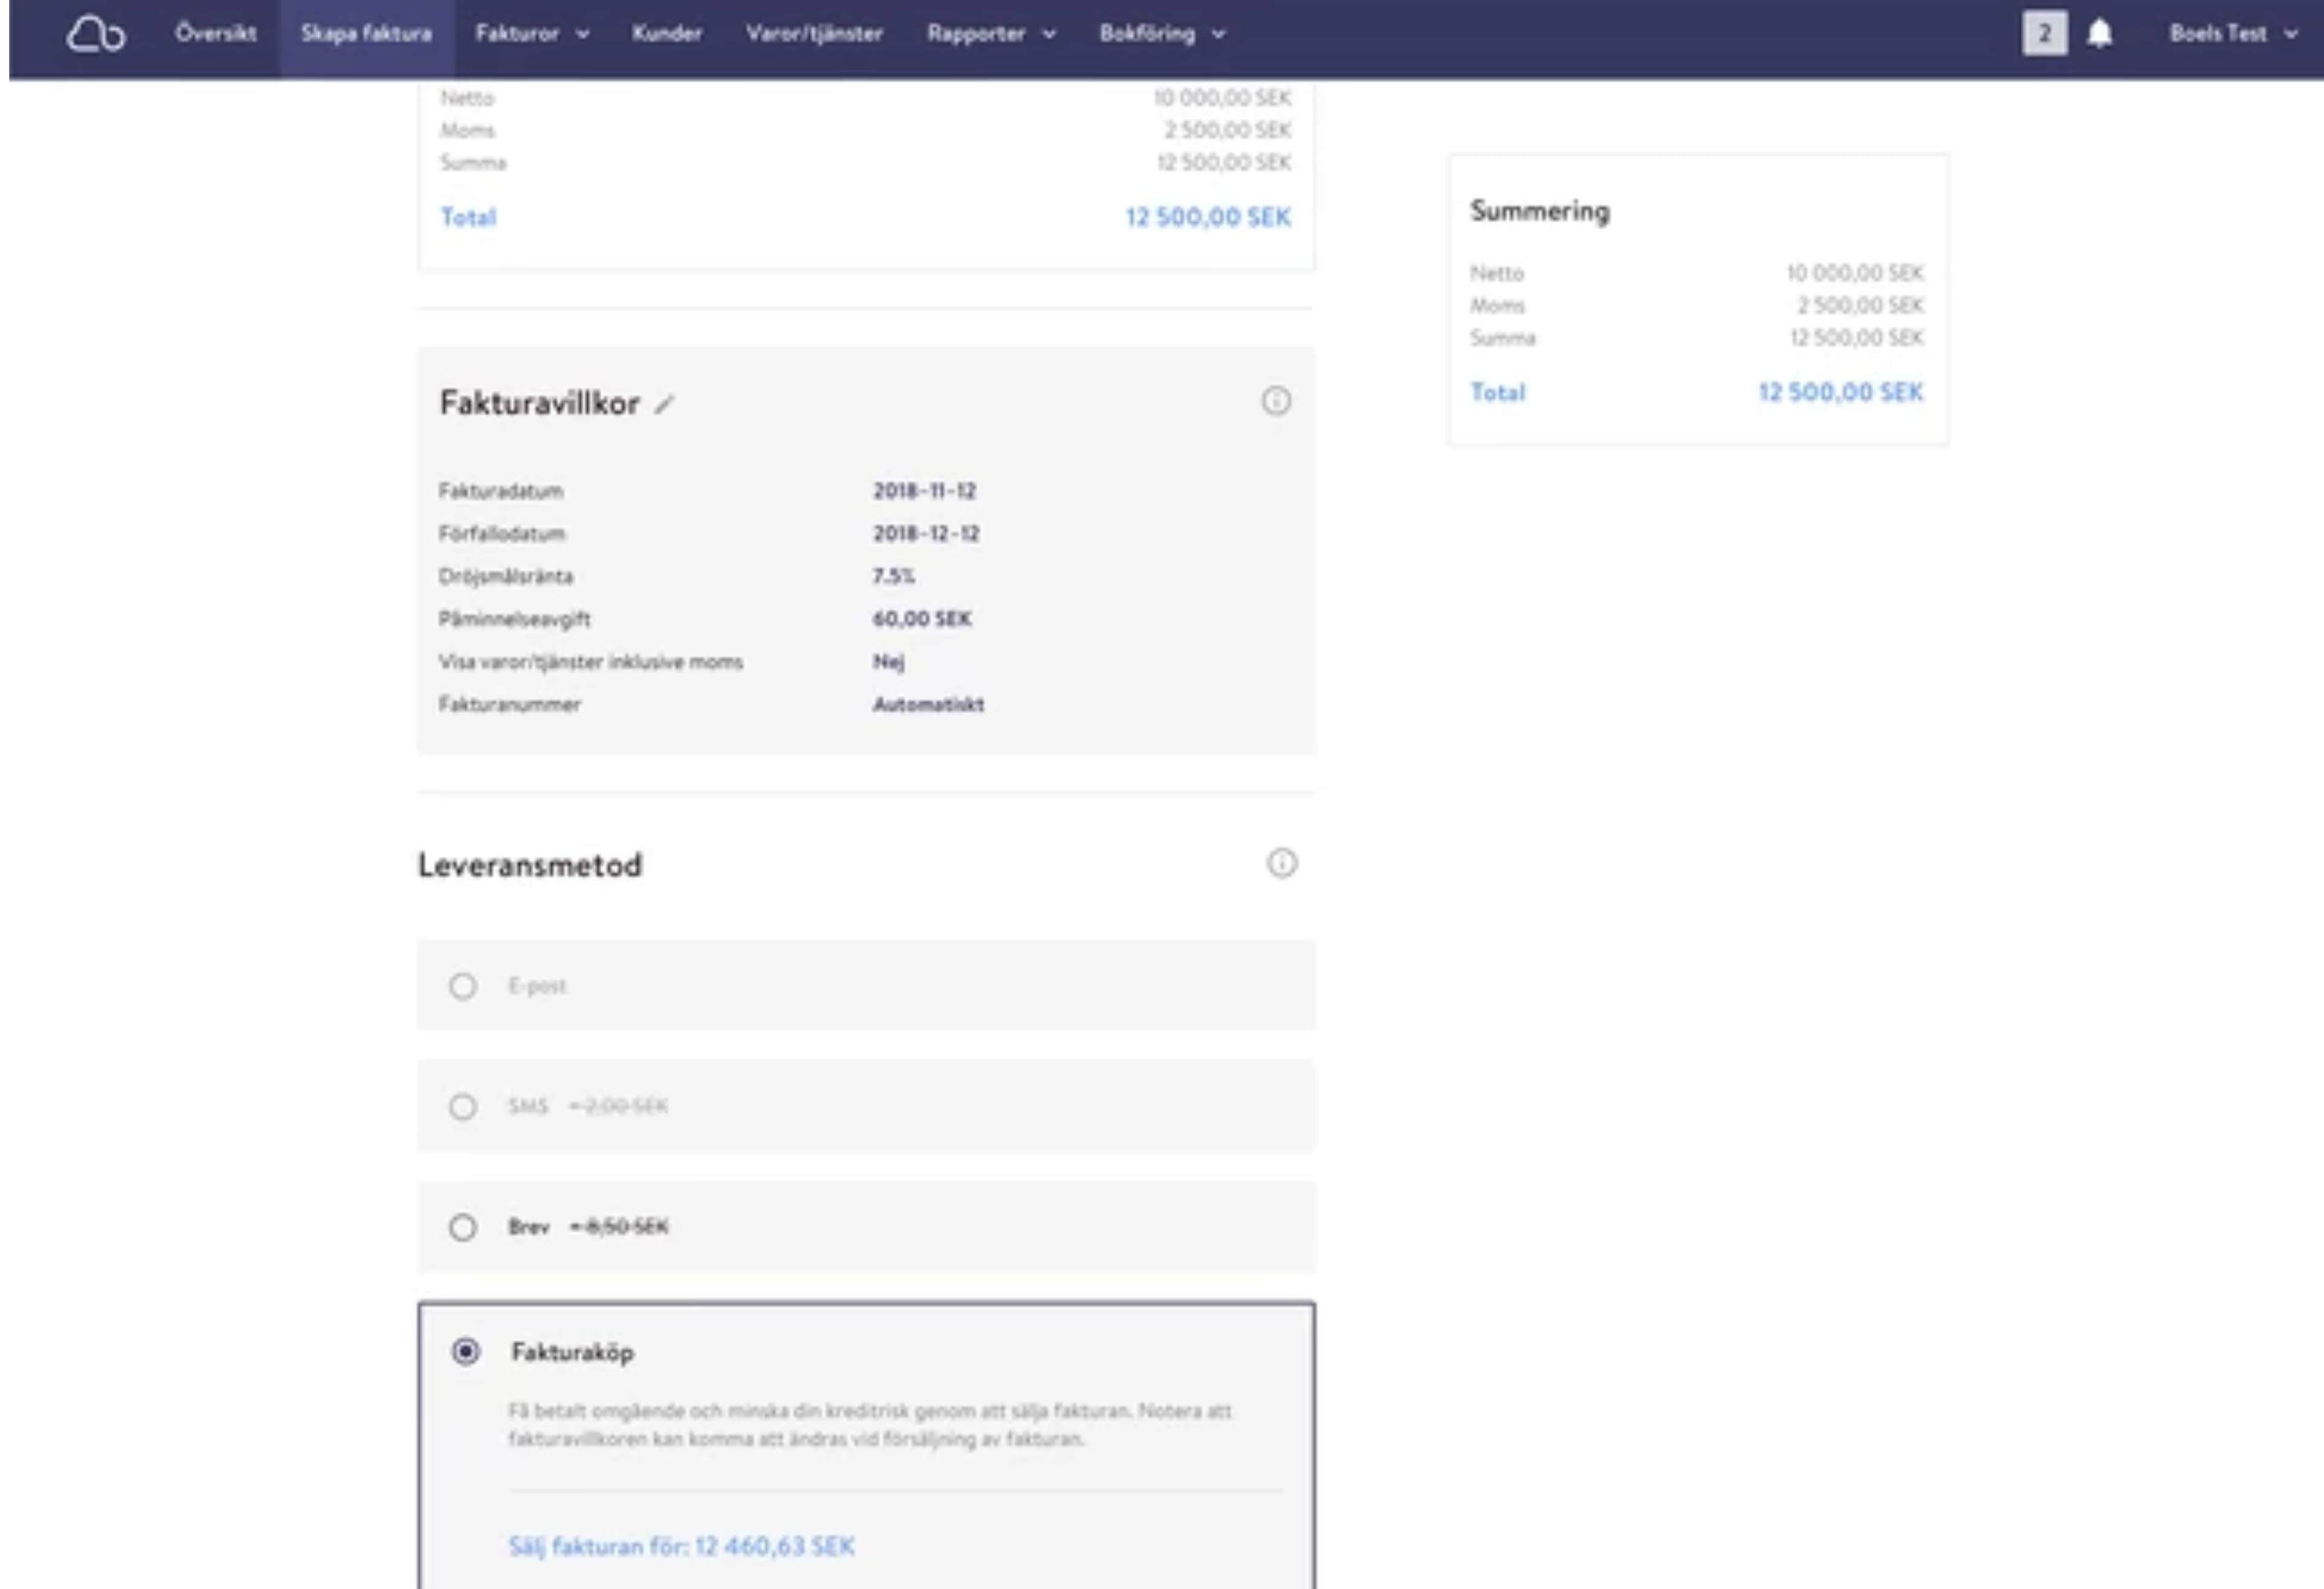Click the Sälj fakturan för 12 460,63 SEK link
Image resolution: width=2324 pixels, height=1589 pixels.
681,1546
